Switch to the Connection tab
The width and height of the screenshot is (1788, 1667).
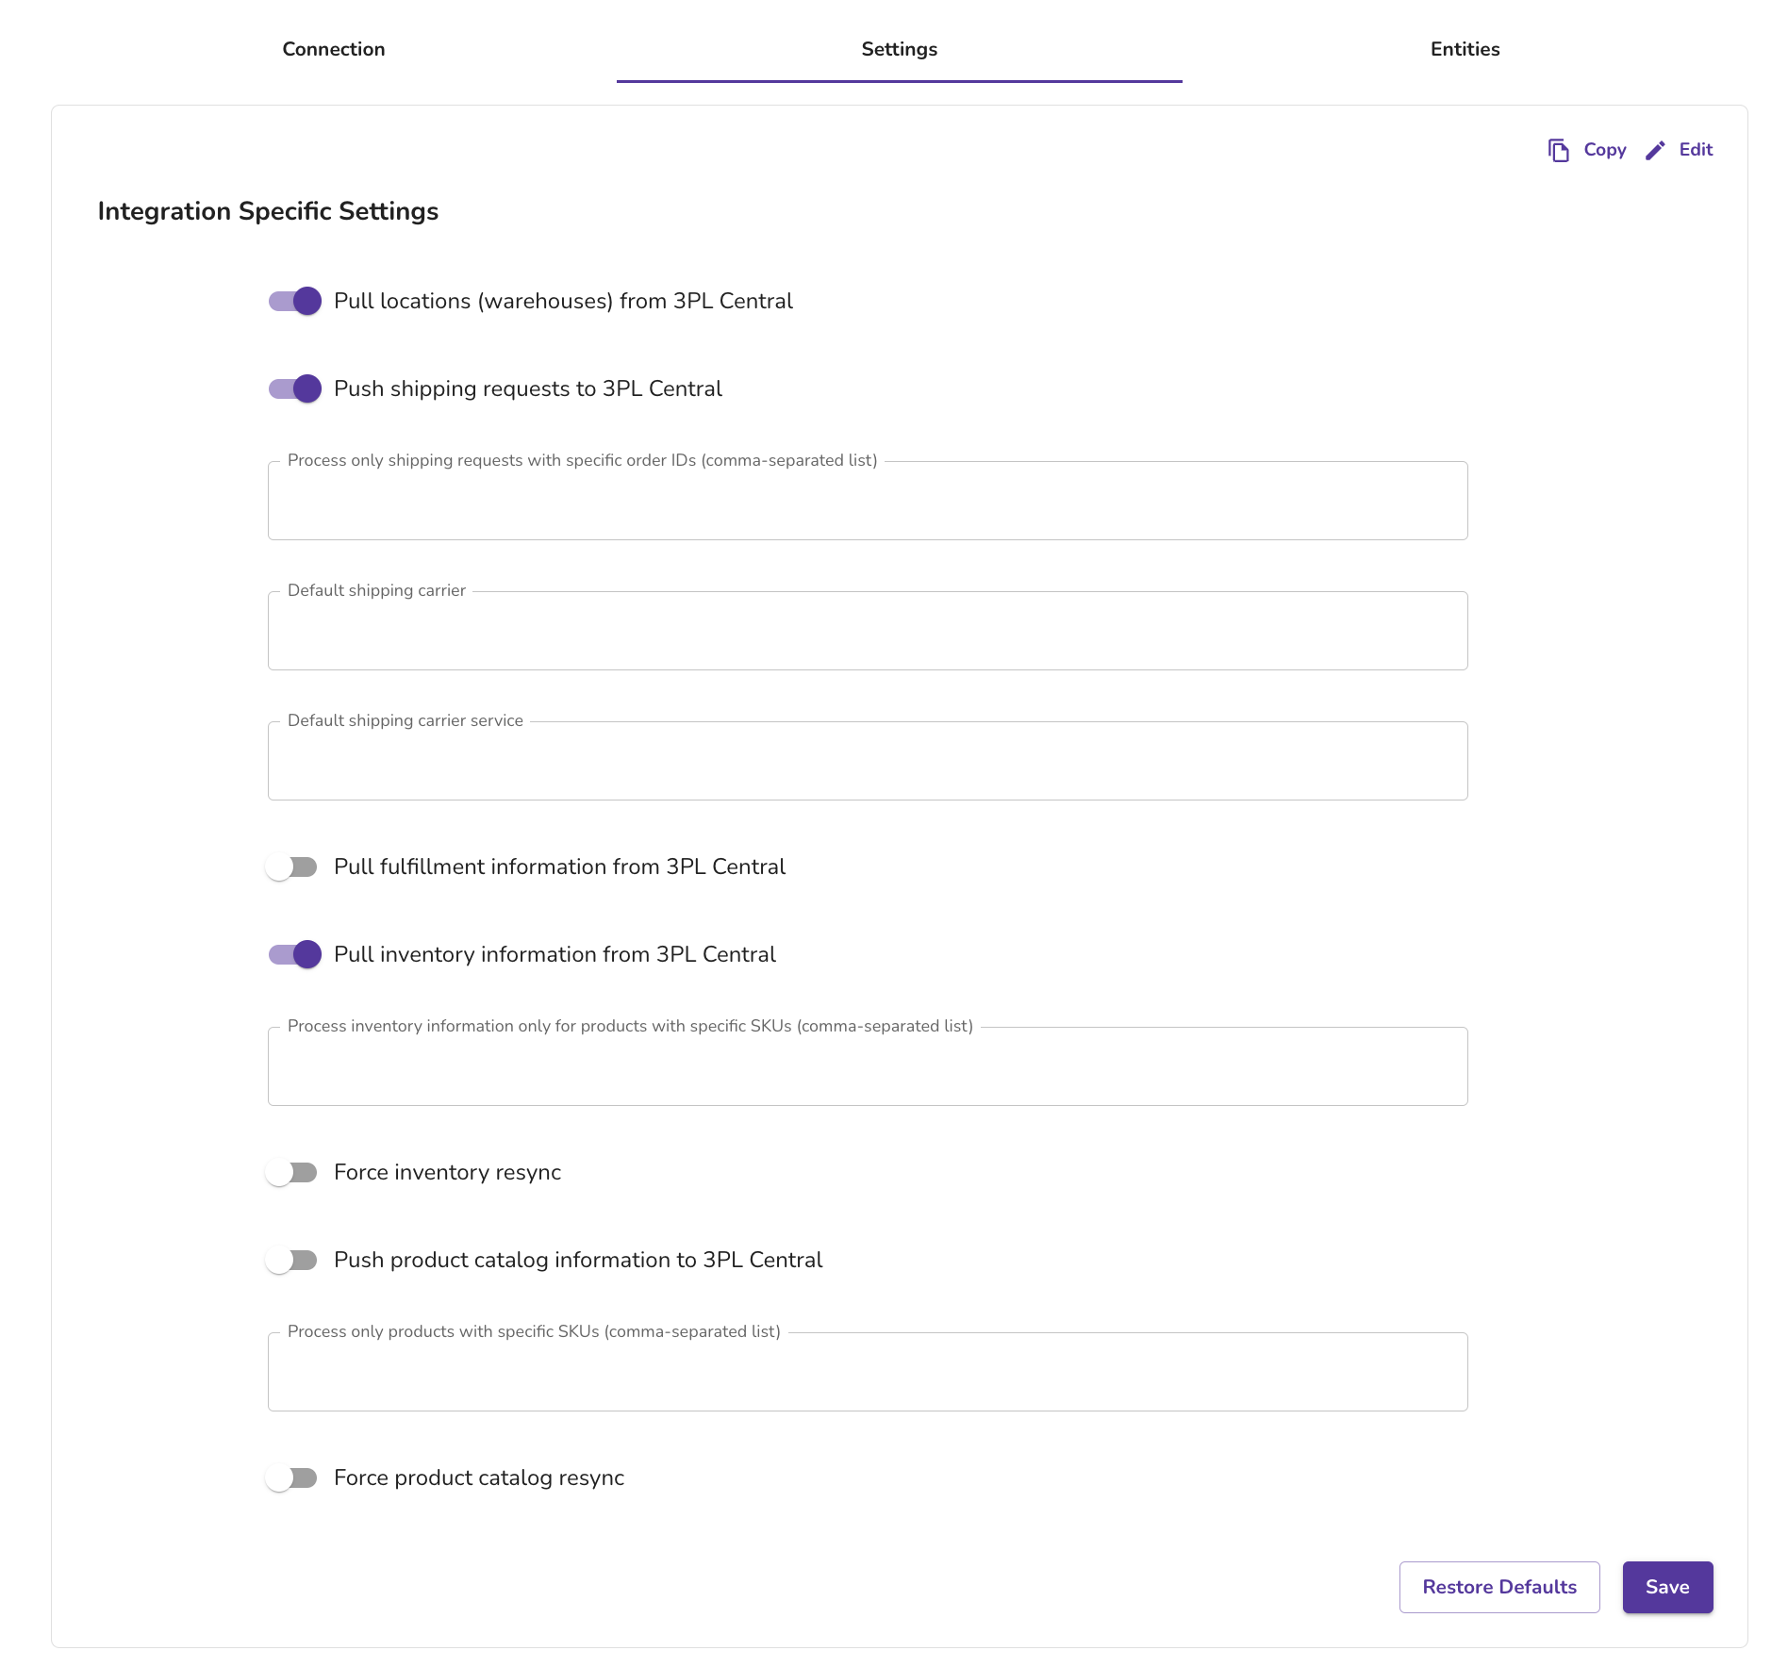(334, 49)
